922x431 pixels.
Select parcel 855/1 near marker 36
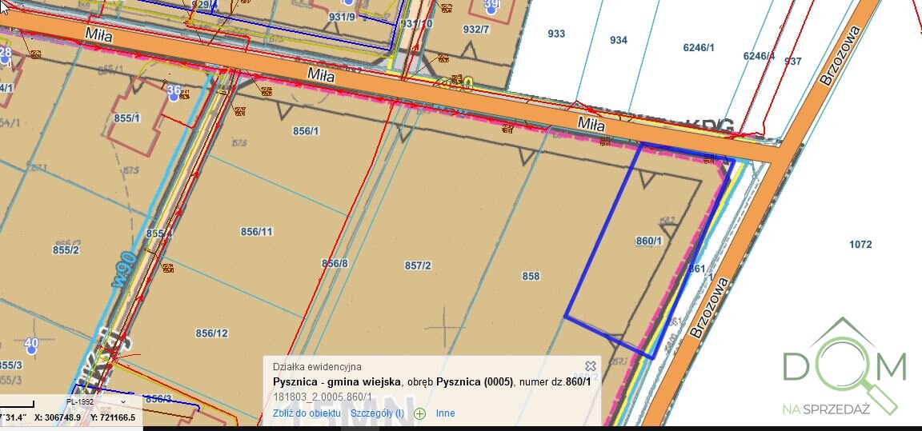pyautogui.click(x=126, y=118)
